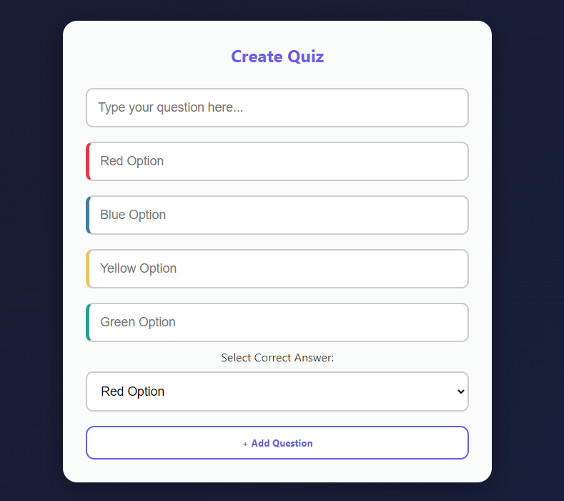The width and height of the screenshot is (564, 501).
Task: Click the "Select Correct Answer:" label
Action: (277, 358)
